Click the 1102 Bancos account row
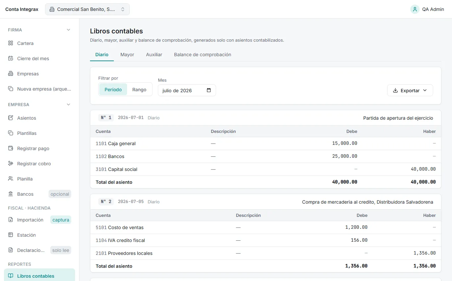 pyautogui.click(x=266, y=156)
